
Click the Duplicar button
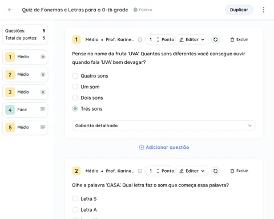(x=239, y=10)
